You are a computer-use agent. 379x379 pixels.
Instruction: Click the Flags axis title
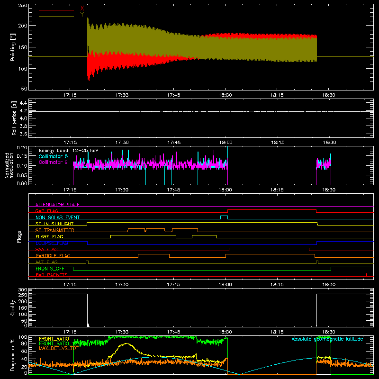click(x=19, y=236)
